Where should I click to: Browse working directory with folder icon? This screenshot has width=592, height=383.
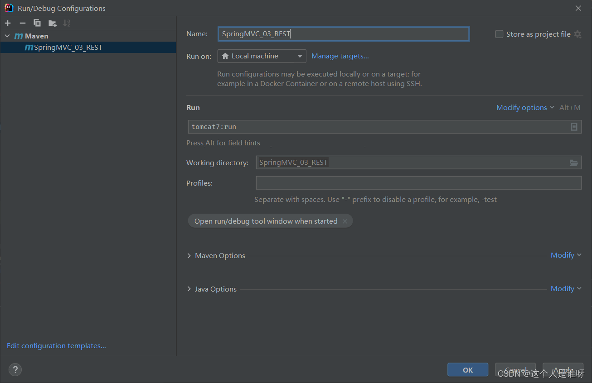pyautogui.click(x=574, y=163)
